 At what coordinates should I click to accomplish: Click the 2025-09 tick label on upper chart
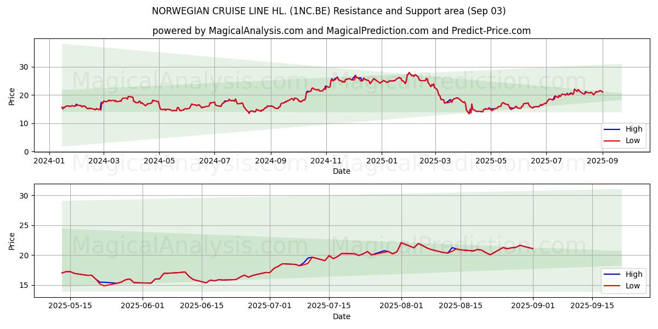tap(602, 161)
